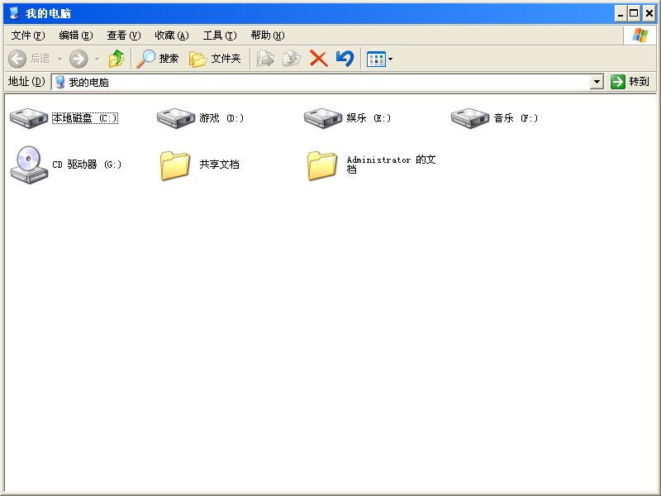This screenshot has width=661, height=496.
Task: Expand the Views dropdown arrow
Action: click(390, 59)
